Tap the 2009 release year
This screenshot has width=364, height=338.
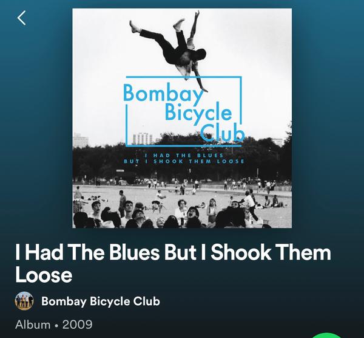77,325
